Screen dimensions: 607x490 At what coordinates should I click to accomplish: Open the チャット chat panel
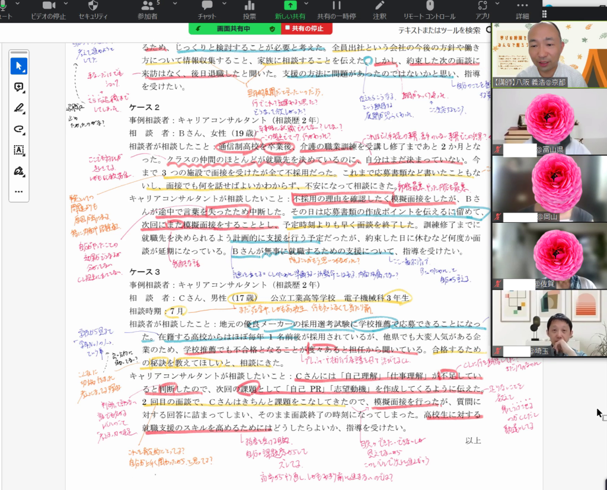[207, 10]
